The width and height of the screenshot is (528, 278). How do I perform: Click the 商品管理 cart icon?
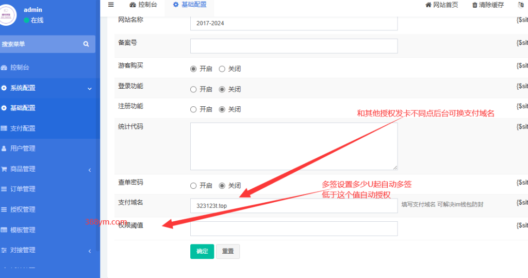click(4, 169)
